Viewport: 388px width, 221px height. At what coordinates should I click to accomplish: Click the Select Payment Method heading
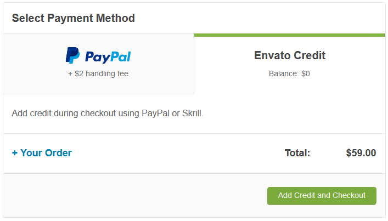74,18
